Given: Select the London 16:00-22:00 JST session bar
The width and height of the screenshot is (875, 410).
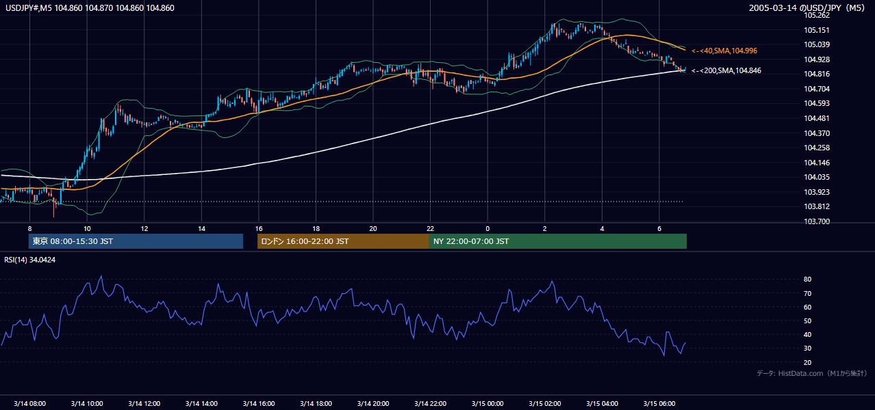Looking at the screenshot, I should click(343, 241).
